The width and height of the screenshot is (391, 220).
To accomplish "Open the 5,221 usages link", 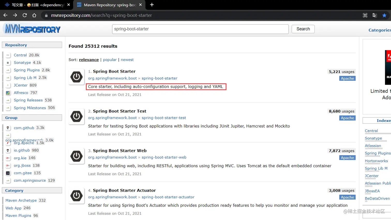I will tap(342, 72).
